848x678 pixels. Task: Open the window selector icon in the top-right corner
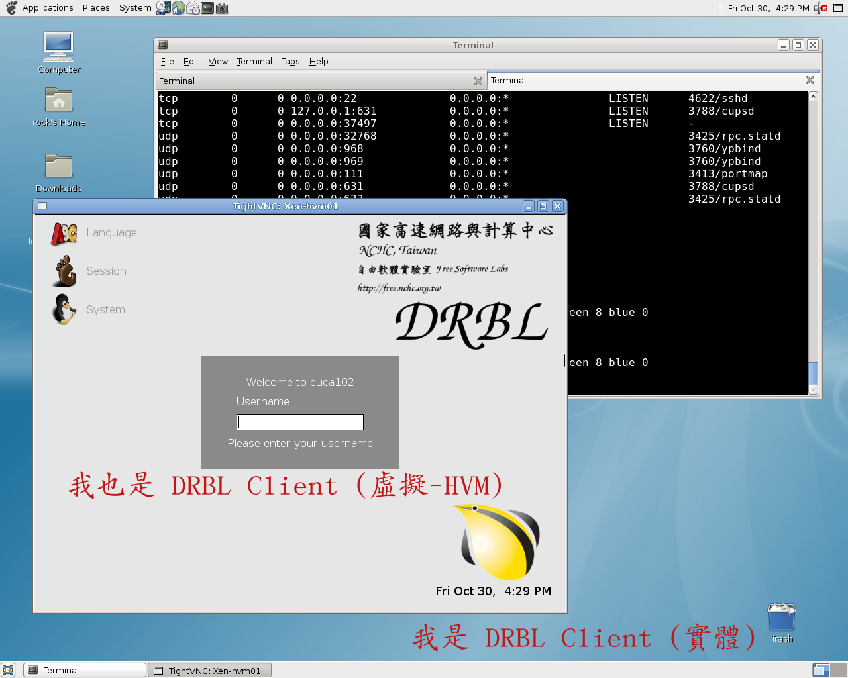coord(838,8)
